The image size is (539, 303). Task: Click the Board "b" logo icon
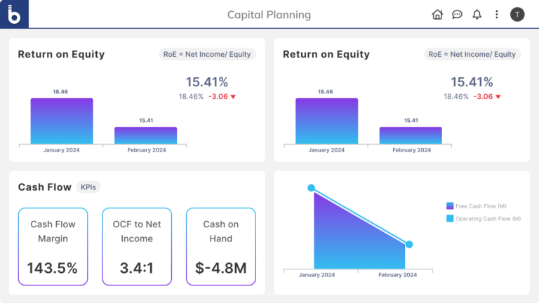14,14
